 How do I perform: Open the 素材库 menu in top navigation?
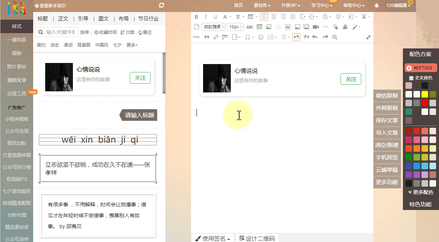tap(262, 5)
